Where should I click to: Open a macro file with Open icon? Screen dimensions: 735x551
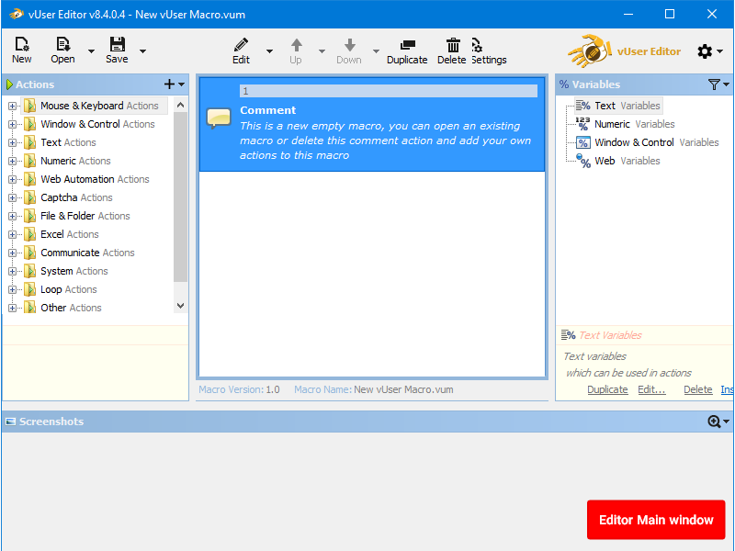(x=62, y=44)
